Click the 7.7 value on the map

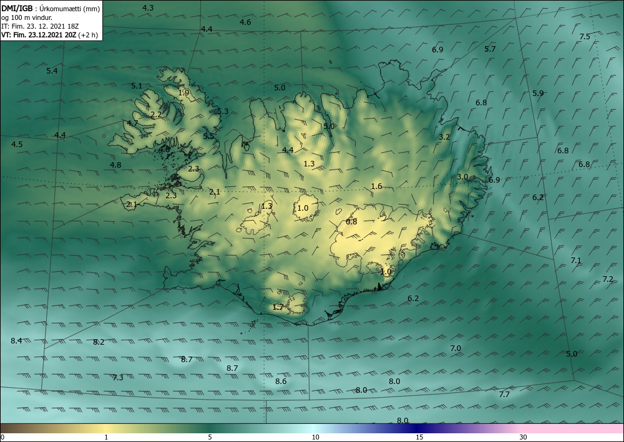click(x=504, y=394)
